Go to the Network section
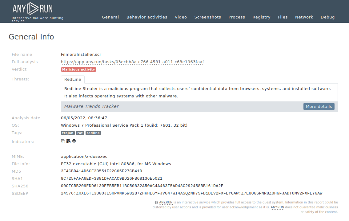 pos(304,17)
